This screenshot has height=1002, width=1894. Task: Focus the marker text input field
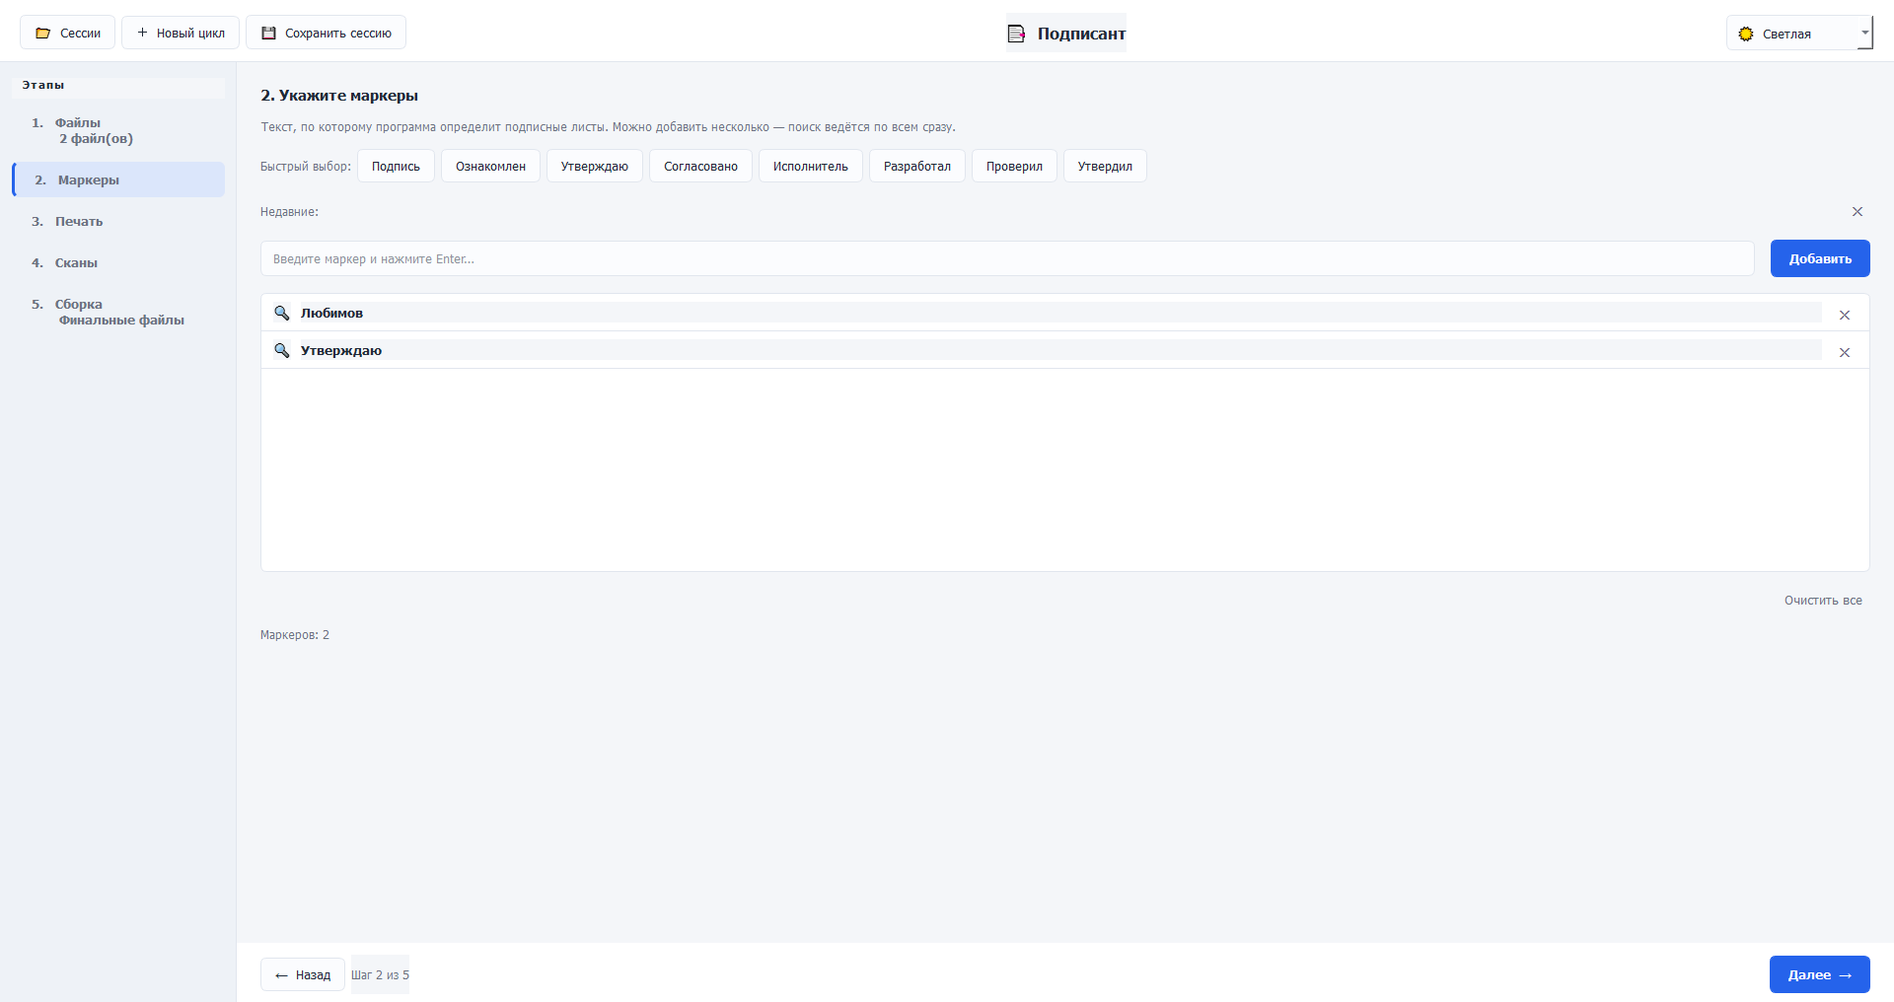click(x=1007, y=258)
